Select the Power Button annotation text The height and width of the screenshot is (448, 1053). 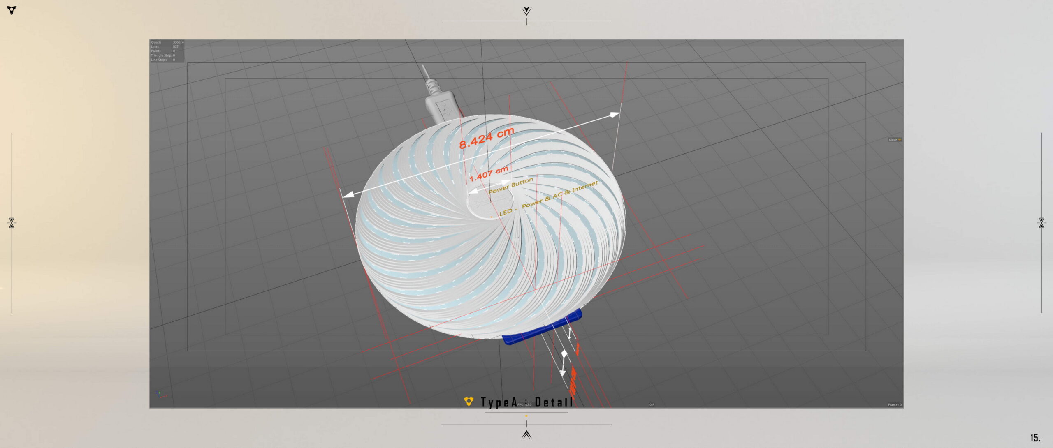pos(510,186)
